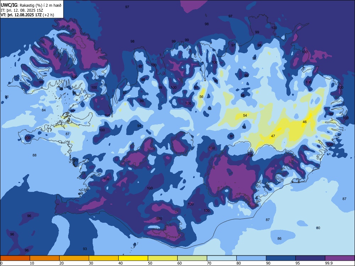Click the humidity value 47 on the map

(x=273, y=136)
